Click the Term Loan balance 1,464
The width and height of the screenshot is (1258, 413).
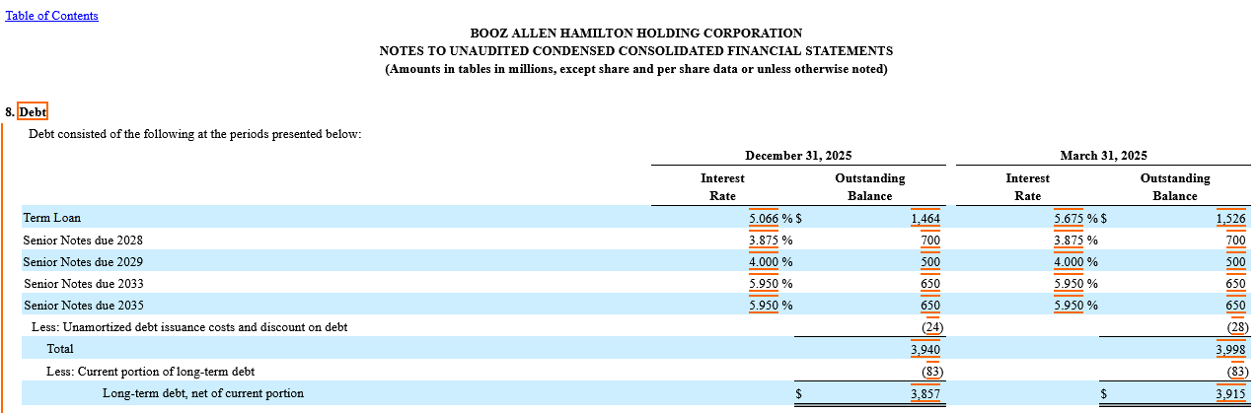point(926,218)
